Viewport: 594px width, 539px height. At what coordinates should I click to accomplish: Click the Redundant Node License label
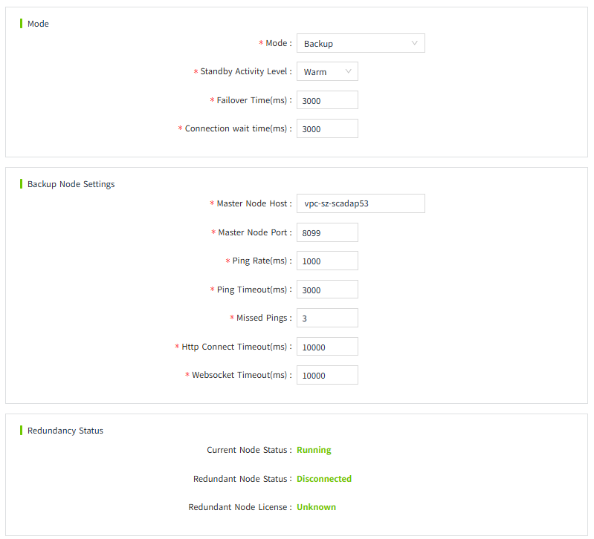click(x=239, y=507)
